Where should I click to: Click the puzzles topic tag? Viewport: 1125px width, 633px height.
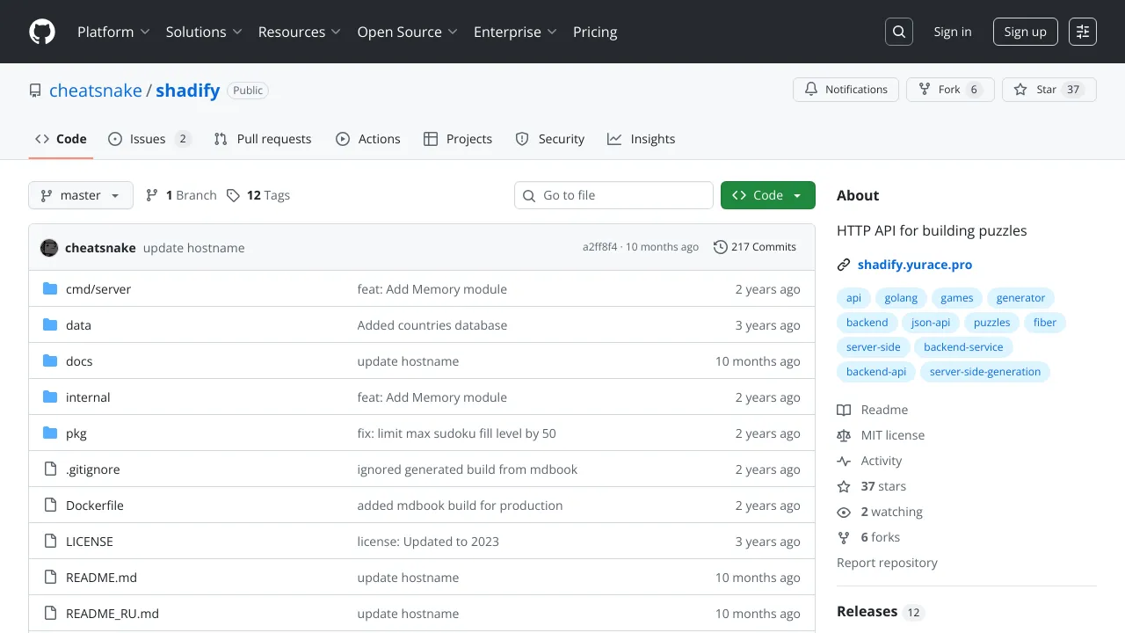tap(991, 323)
